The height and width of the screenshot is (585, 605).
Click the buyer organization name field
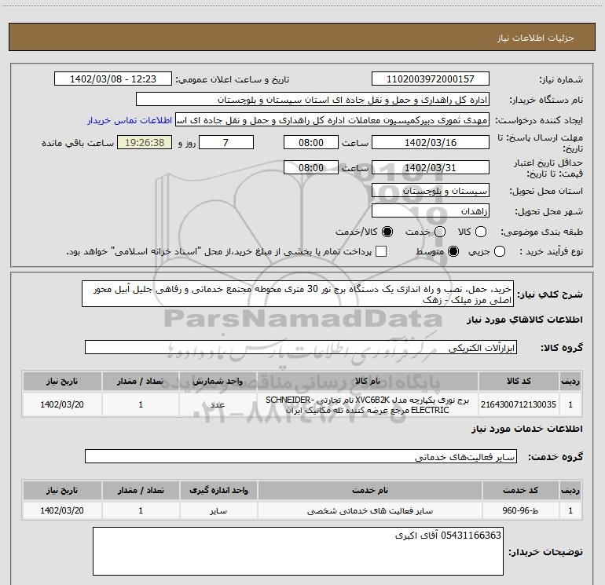pos(313,99)
